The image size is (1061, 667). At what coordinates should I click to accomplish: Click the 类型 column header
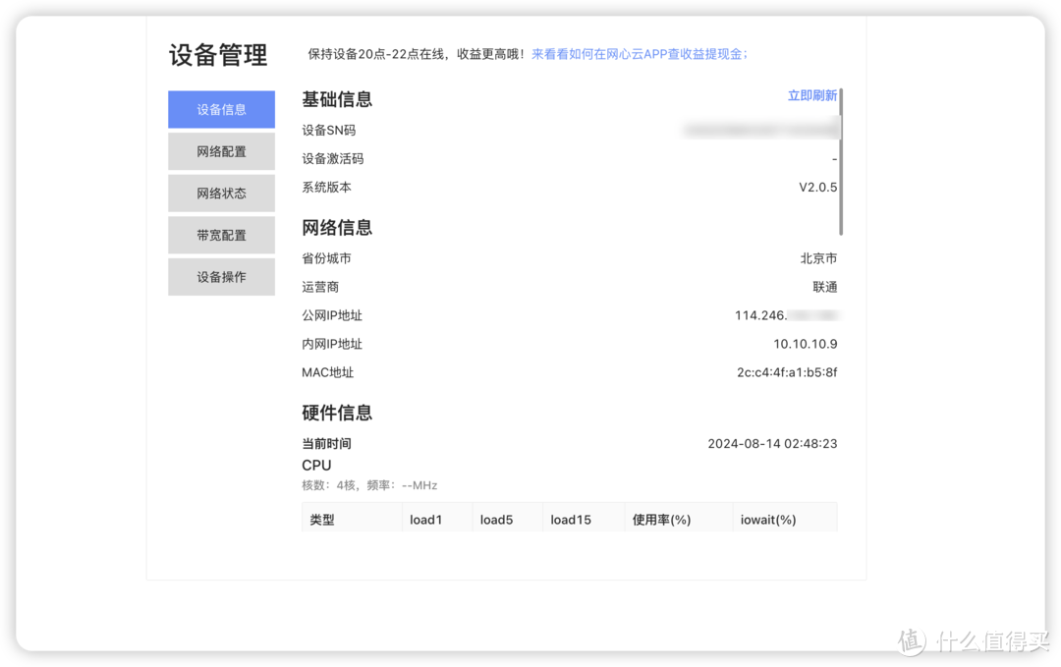(x=322, y=520)
